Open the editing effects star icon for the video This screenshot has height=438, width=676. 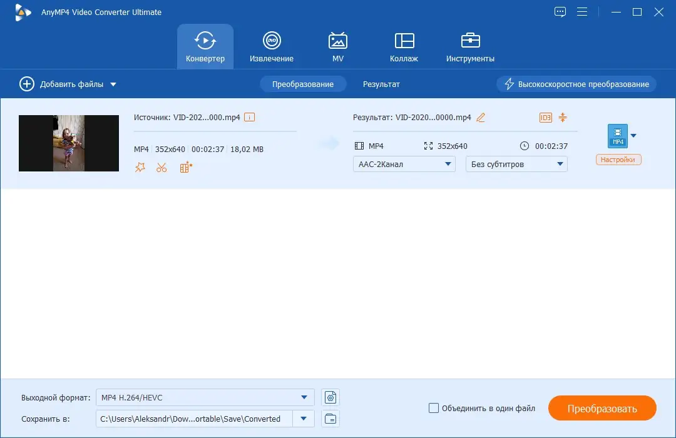tap(140, 167)
